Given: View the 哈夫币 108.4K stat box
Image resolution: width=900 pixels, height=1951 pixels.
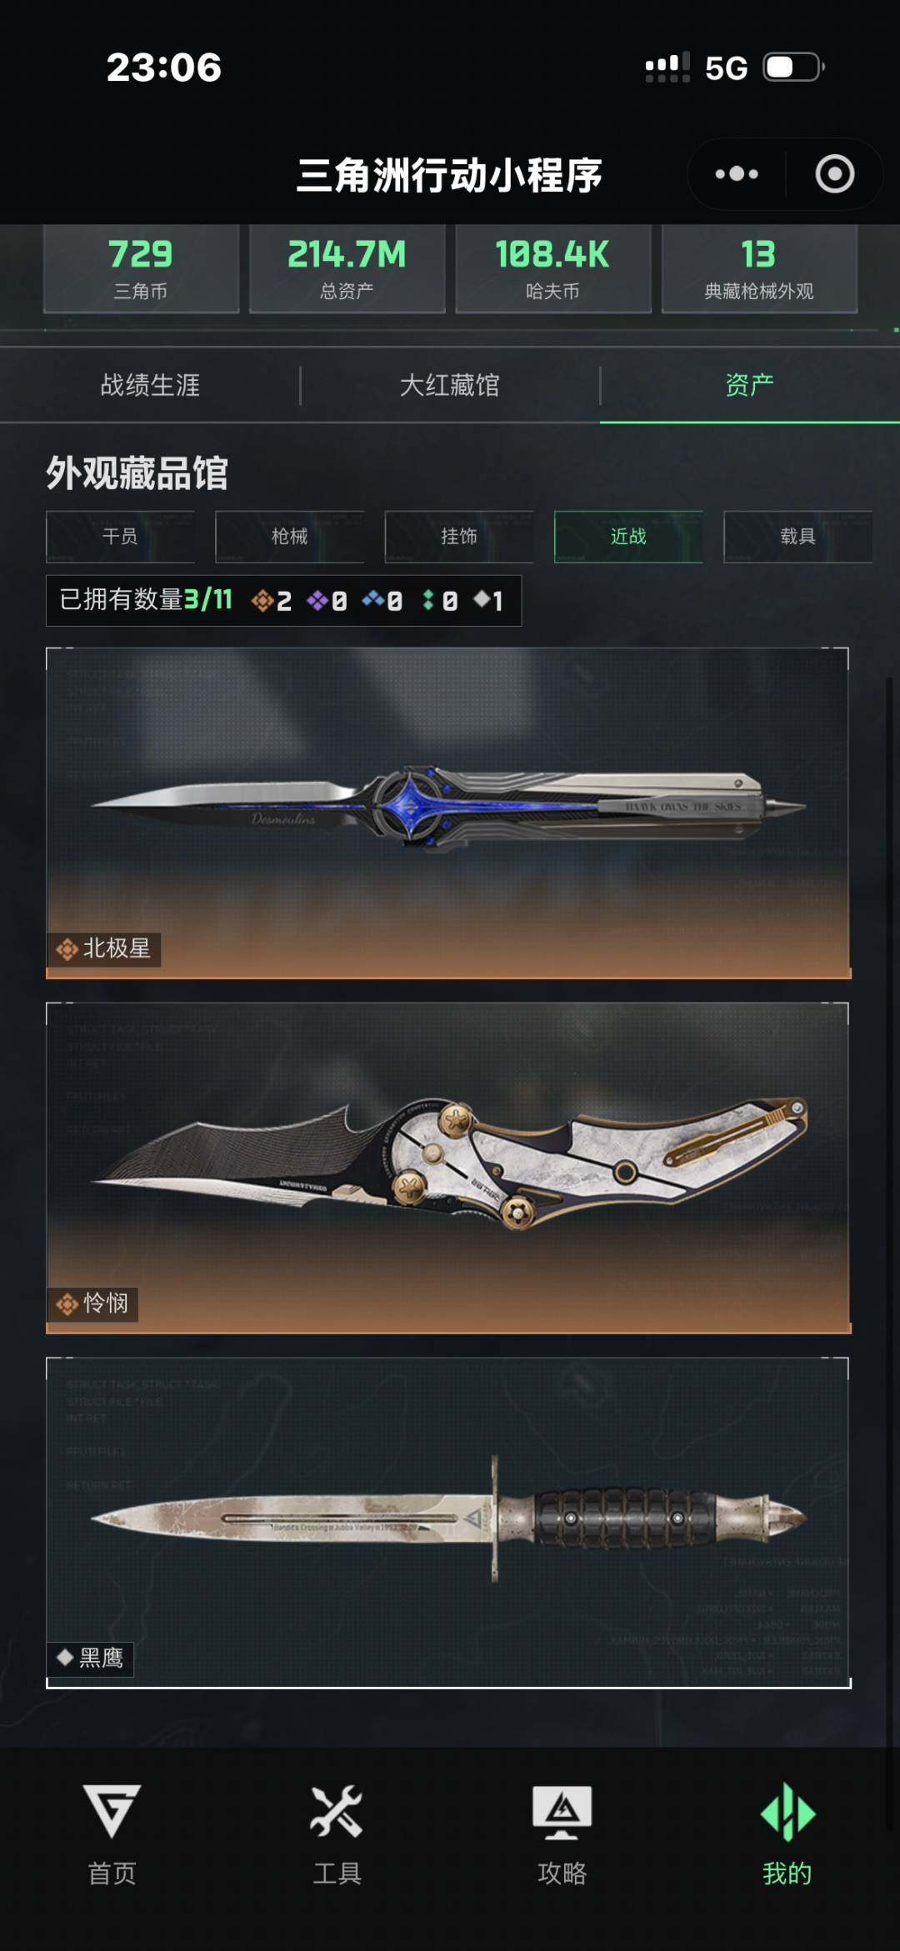Looking at the screenshot, I should point(552,268).
